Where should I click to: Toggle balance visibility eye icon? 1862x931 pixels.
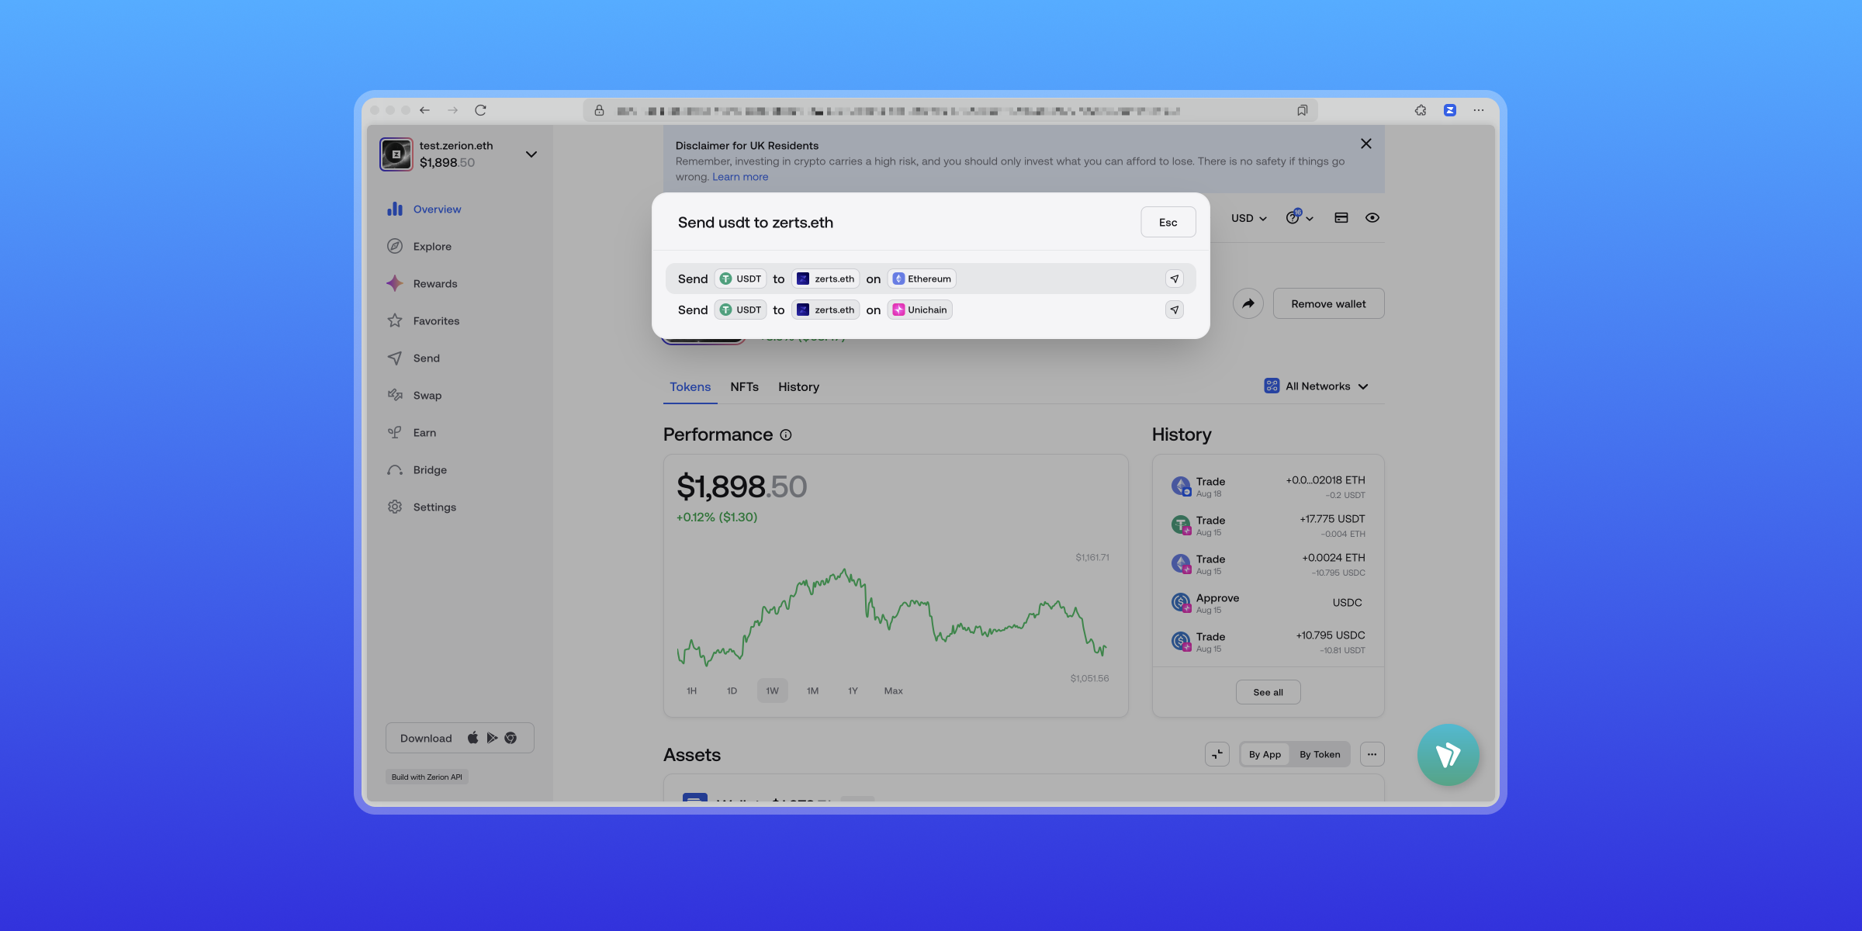(x=1372, y=218)
